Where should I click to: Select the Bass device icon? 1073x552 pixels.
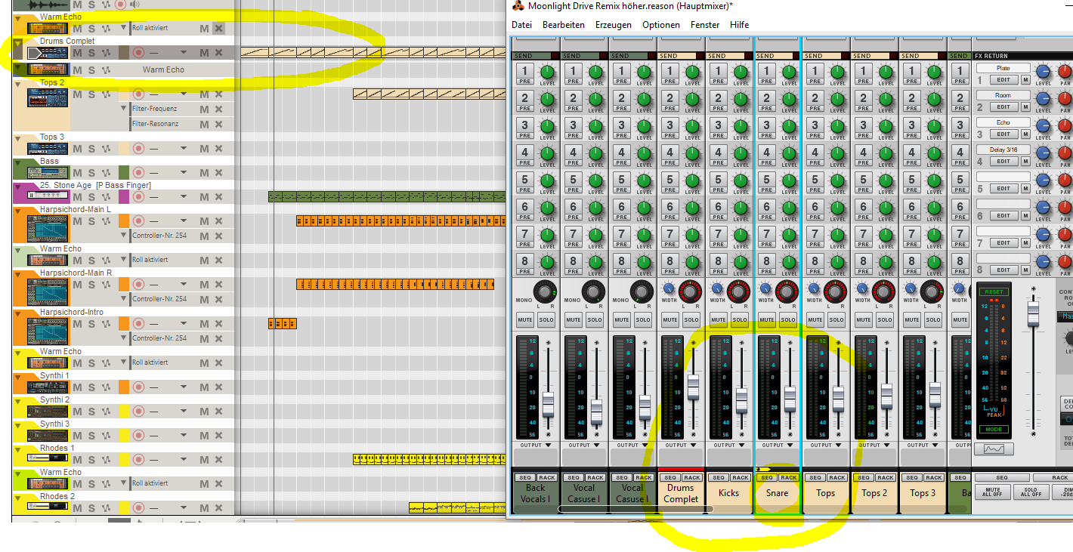click(48, 173)
